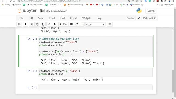176x99 pixels.
Task: Open the Cell menu
Action: pyautogui.click(x=62, y=18)
